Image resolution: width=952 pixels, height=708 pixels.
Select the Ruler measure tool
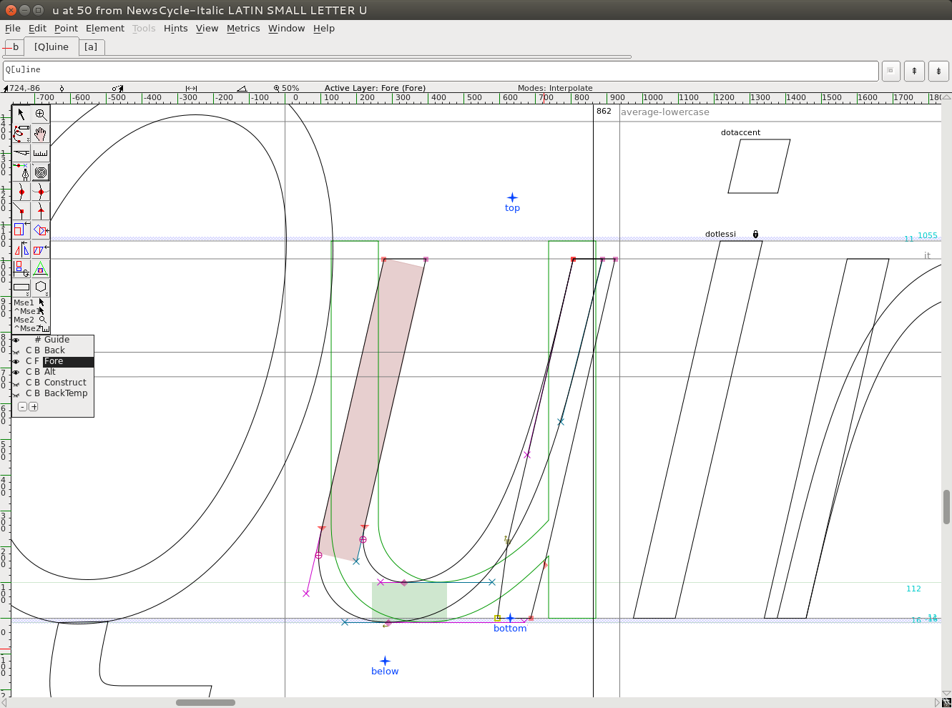(41, 152)
